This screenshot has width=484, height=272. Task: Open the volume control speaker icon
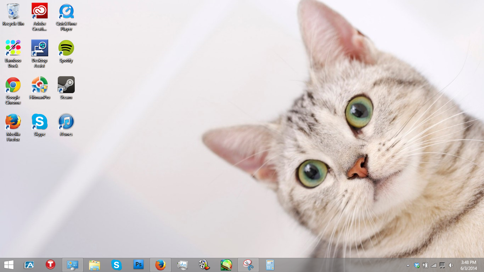pos(451,265)
